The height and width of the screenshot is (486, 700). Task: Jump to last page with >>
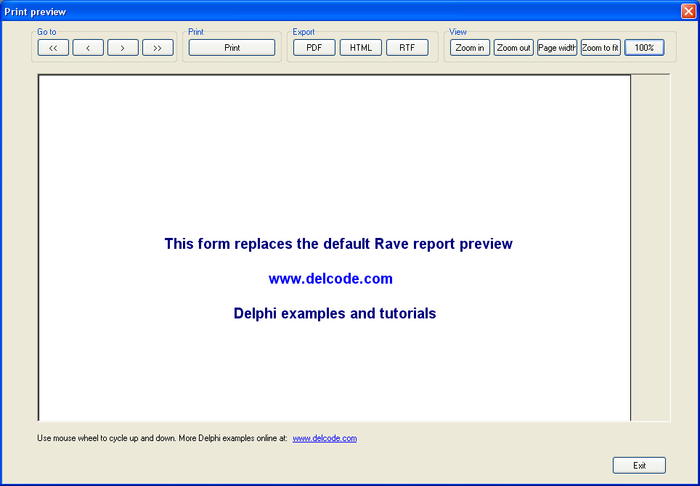pos(158,48)
